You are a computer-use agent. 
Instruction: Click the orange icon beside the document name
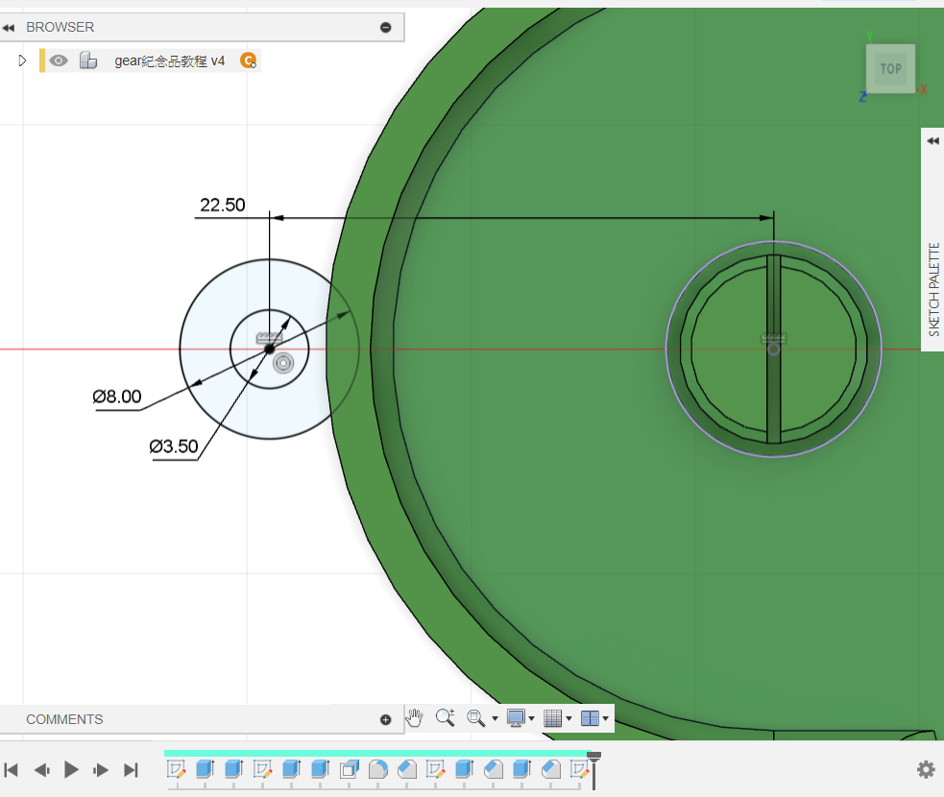(x=249, y=60)
